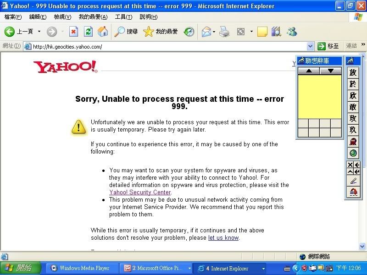
Task: Click the Mail envelope toolbar icon
Action: pyautogui.click(x=206, y=32)
